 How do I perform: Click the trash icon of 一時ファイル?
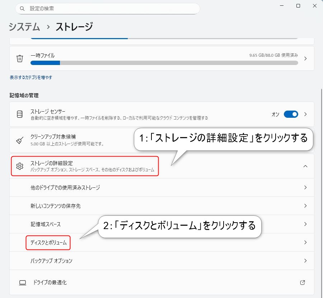click(20, 59)
